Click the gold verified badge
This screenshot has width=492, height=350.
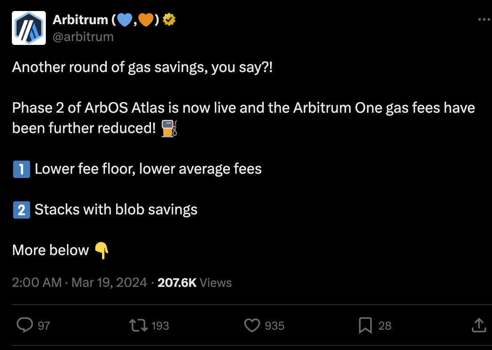(x=170, y=19)
